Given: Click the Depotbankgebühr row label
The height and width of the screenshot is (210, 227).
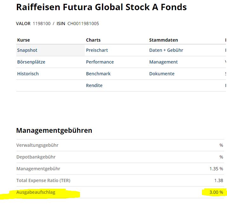Looking at the screenshot, I should pos(36,157).
